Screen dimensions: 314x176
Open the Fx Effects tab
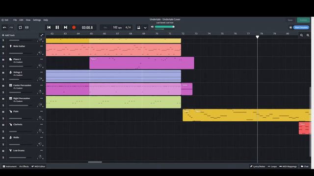(x=24, y=166)
